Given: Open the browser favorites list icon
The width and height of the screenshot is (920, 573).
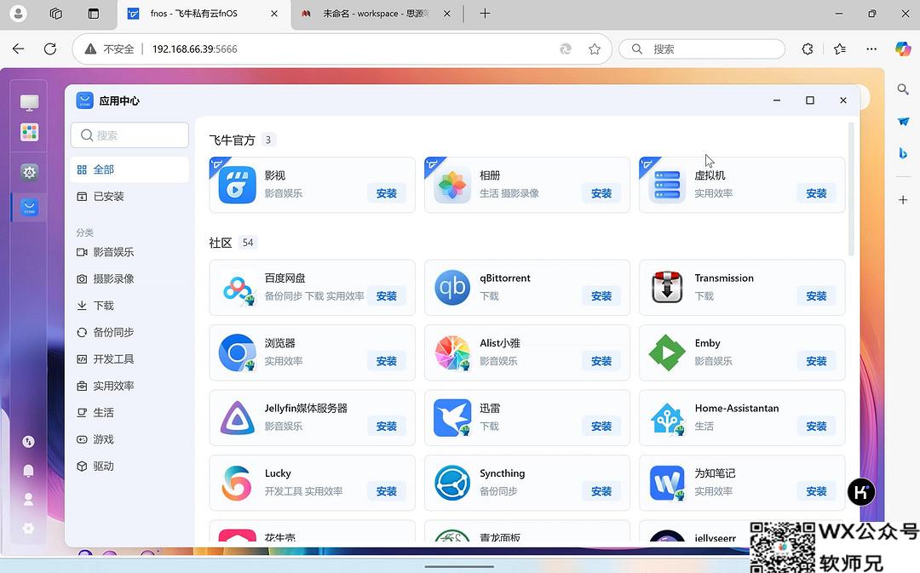Looking at the screenshot, I should coord(840,49).
